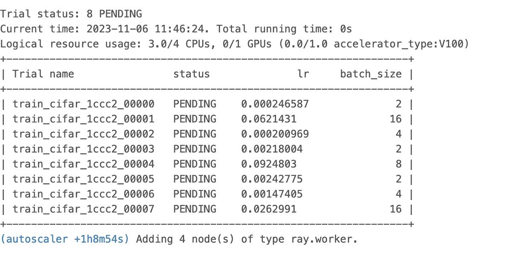Click batch size 16 of trial 00007
This screenshot has height=256, width=512.
coord(396,209)
